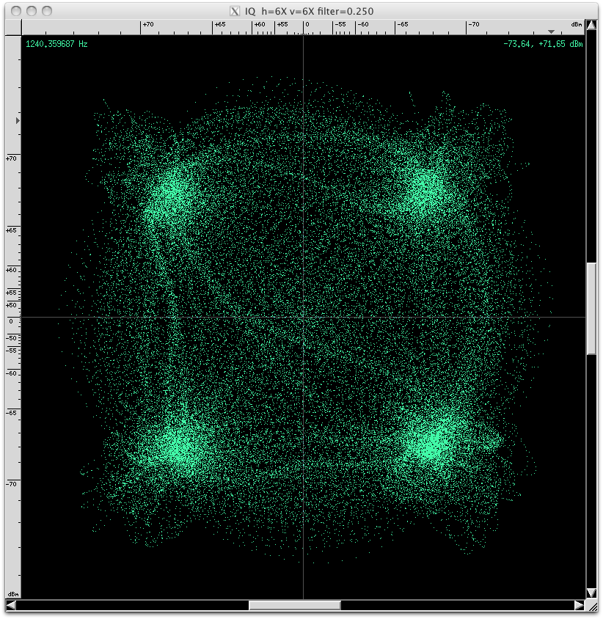Screen dimensions: 603x619
Task: Click the vertical scrollbar track above the thumb
Action: (x=592, y=147)
